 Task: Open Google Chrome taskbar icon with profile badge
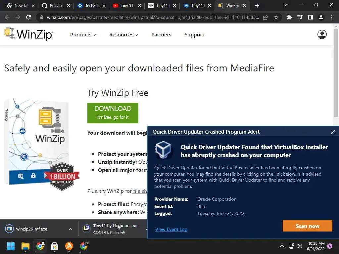pyautogui.click(x=40, y=246)
